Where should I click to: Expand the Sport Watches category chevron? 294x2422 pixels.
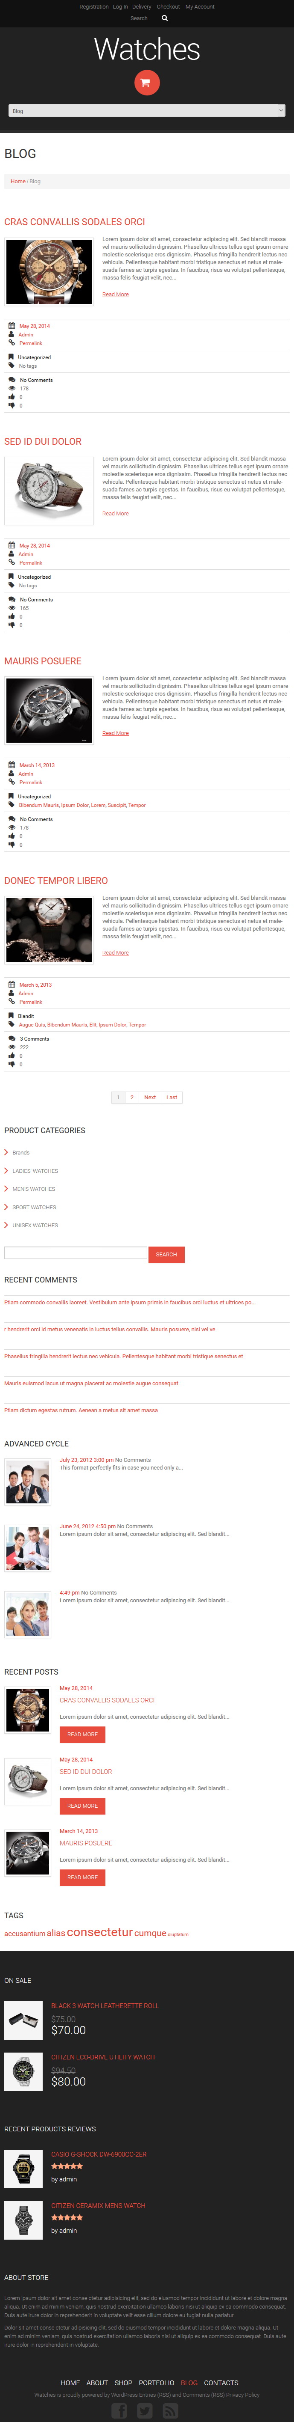pos(6,1207)
